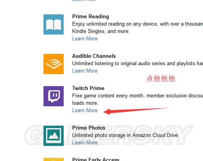Follow the Learn More link for Twitch Prime

[85, 111]
